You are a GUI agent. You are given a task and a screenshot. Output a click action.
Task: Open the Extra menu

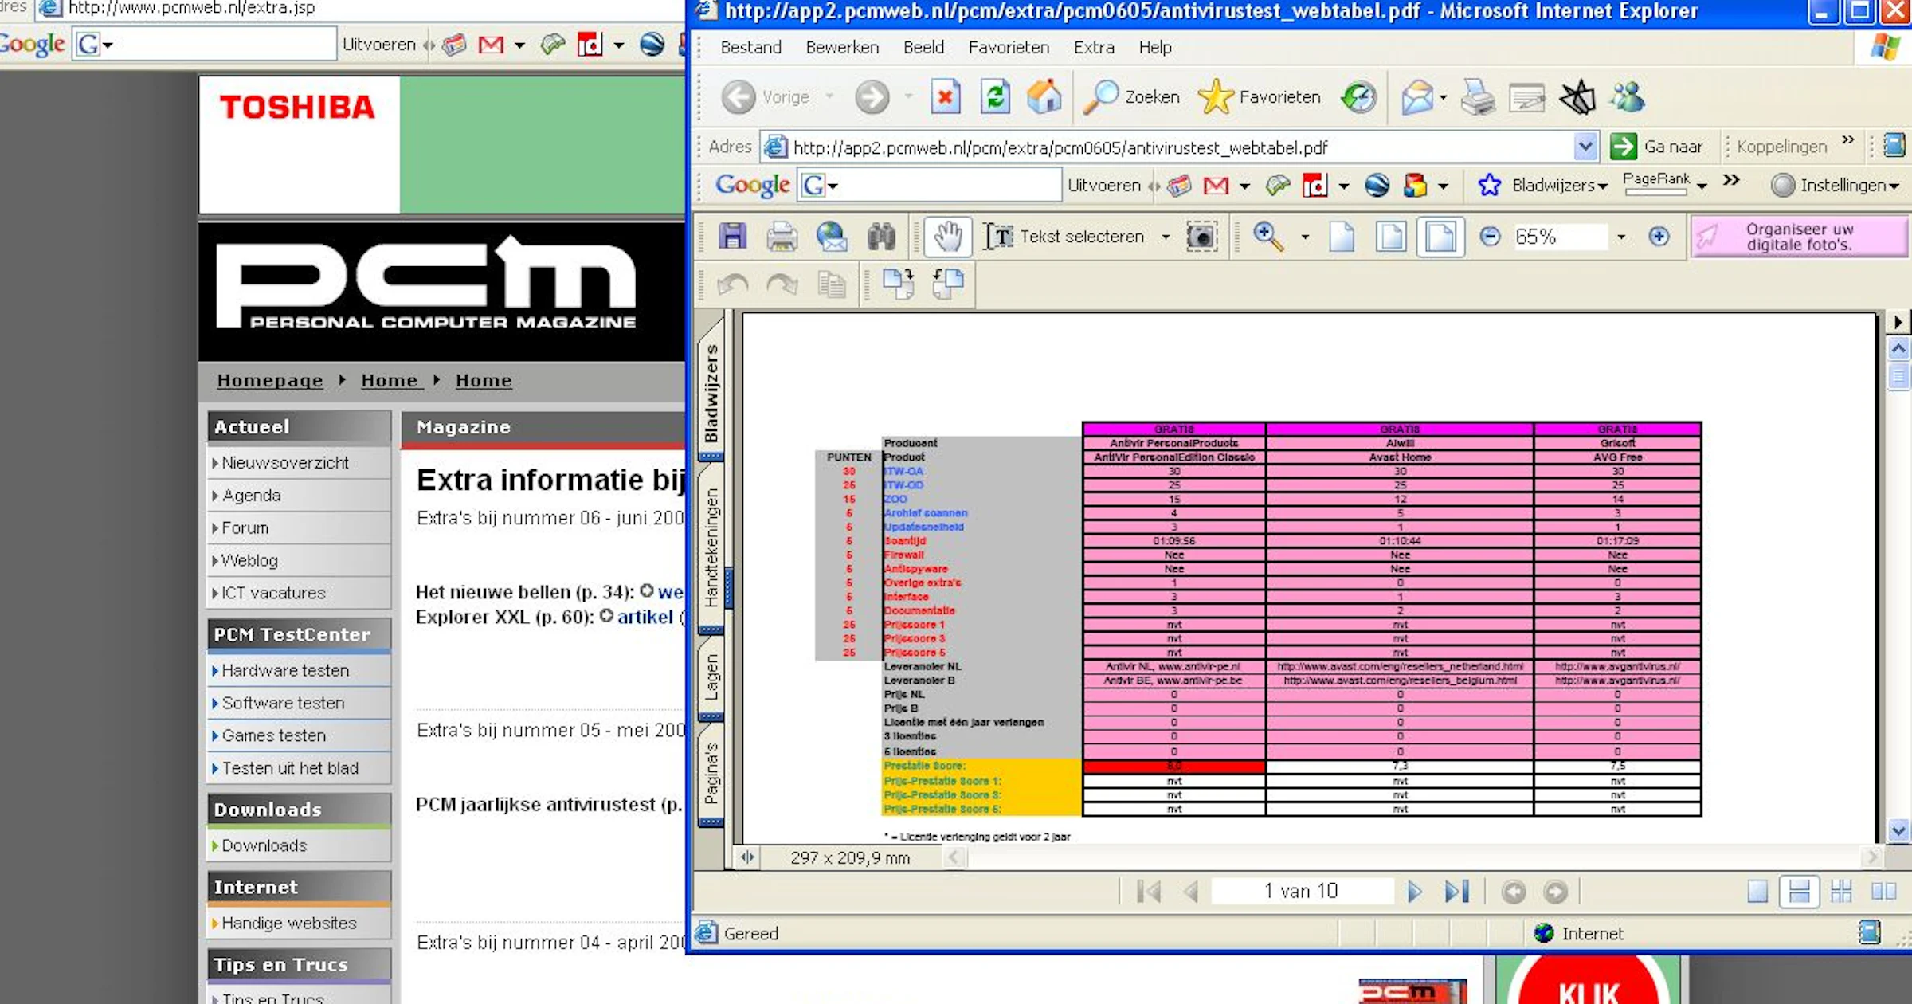(1094, 48)
